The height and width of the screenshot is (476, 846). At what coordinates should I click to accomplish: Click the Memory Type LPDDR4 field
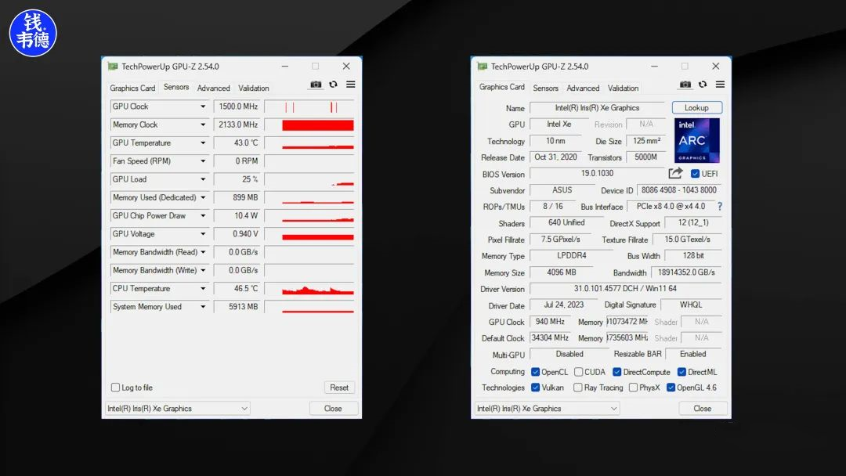click(572, 255)
